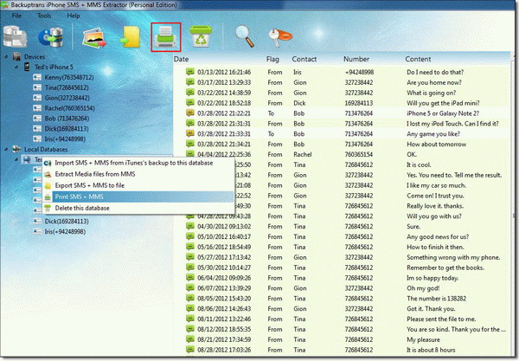Select Iris(+94248998) under Local Databases

(x=65, y=231)
